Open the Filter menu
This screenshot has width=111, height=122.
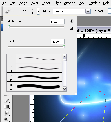[57, 3]
